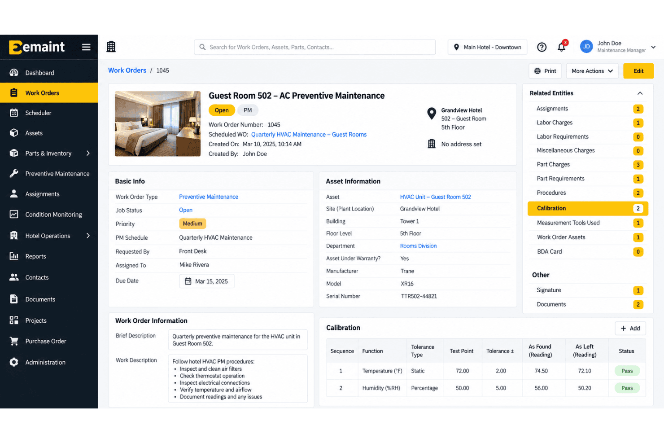Image resolution: width=664 pixels, height=443 pixels.
Task: Click the Preventive Maintenance work order type link
Action: [209, 197]
